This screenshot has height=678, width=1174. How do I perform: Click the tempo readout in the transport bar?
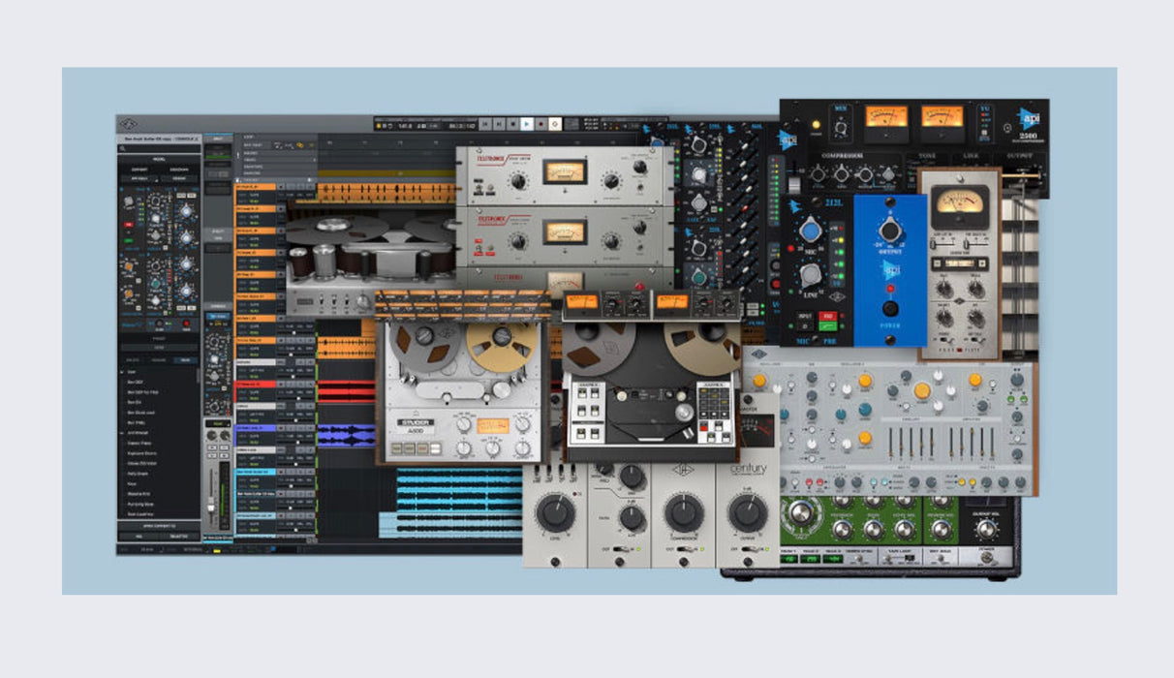(x=405, y=124)
